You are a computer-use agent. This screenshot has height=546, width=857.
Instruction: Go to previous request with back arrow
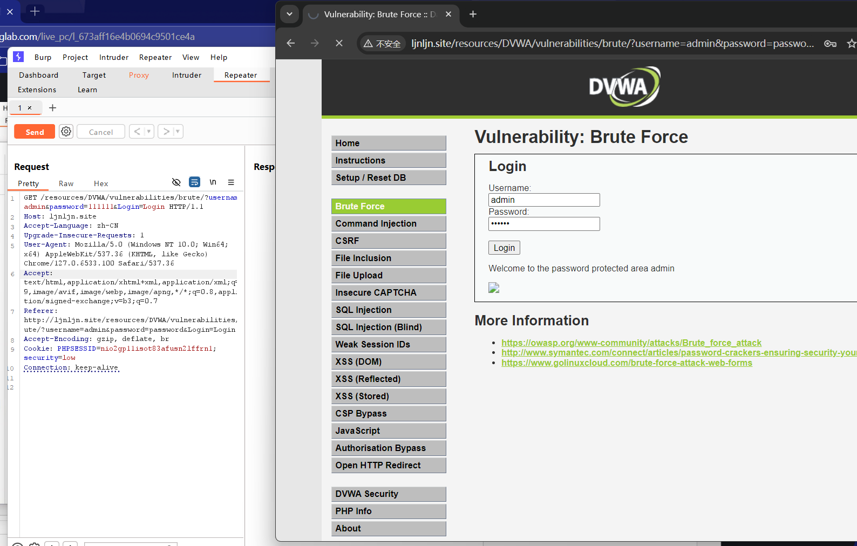point(137,131)
